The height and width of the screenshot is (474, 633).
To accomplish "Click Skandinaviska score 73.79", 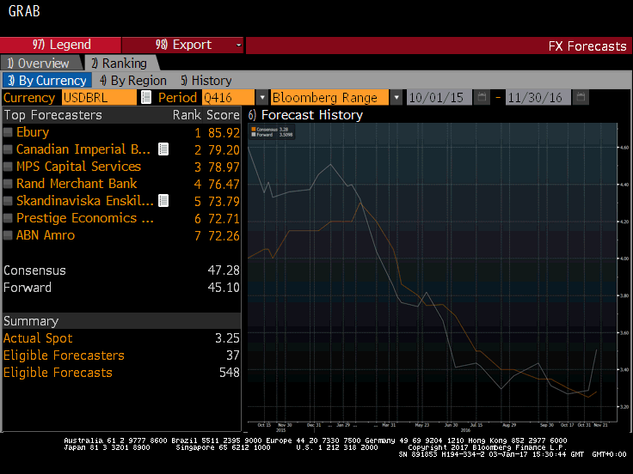I will coord(224,201).
